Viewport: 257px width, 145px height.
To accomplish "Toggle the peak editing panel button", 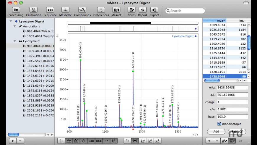I will (232, 141).
